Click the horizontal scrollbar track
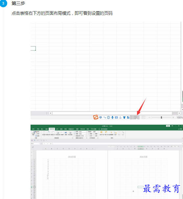 [x=112, y=113]
